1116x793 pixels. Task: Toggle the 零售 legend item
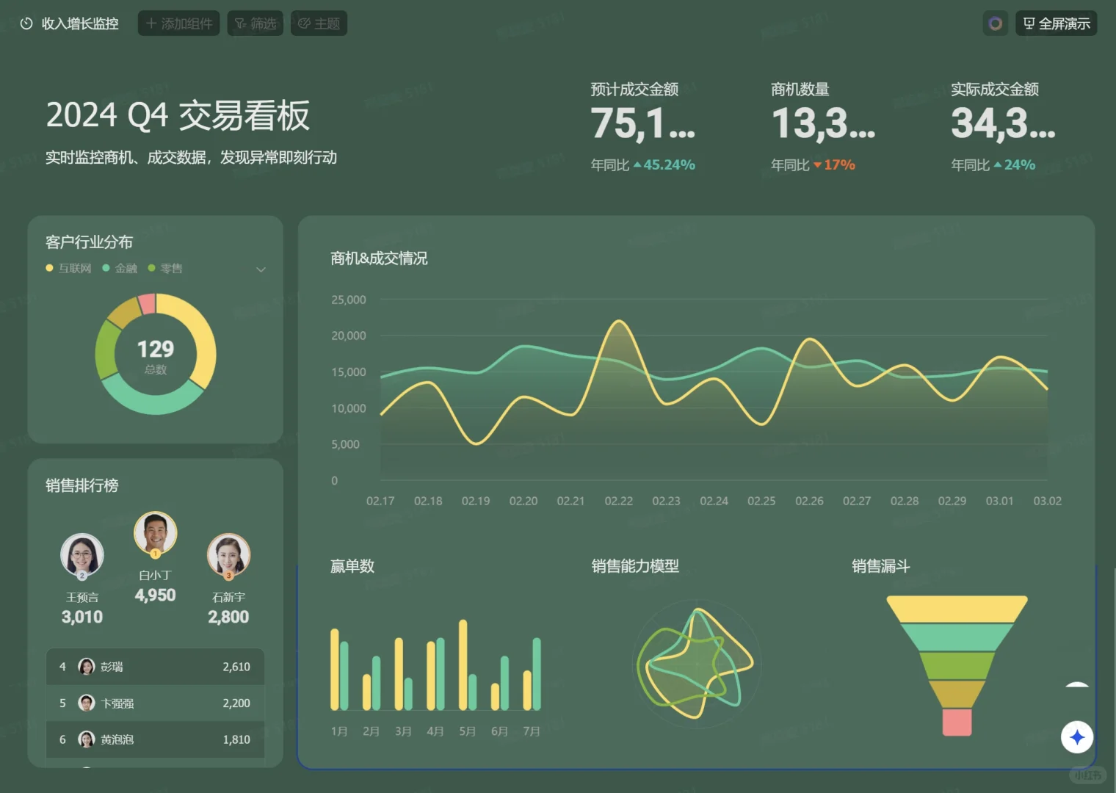[x=165, y=269]
